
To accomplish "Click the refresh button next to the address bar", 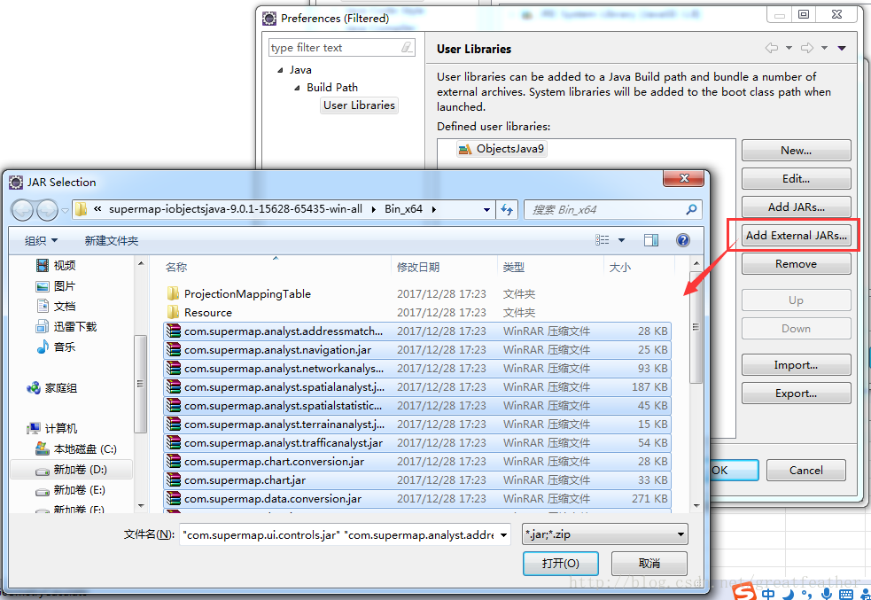I will [507, 209].
